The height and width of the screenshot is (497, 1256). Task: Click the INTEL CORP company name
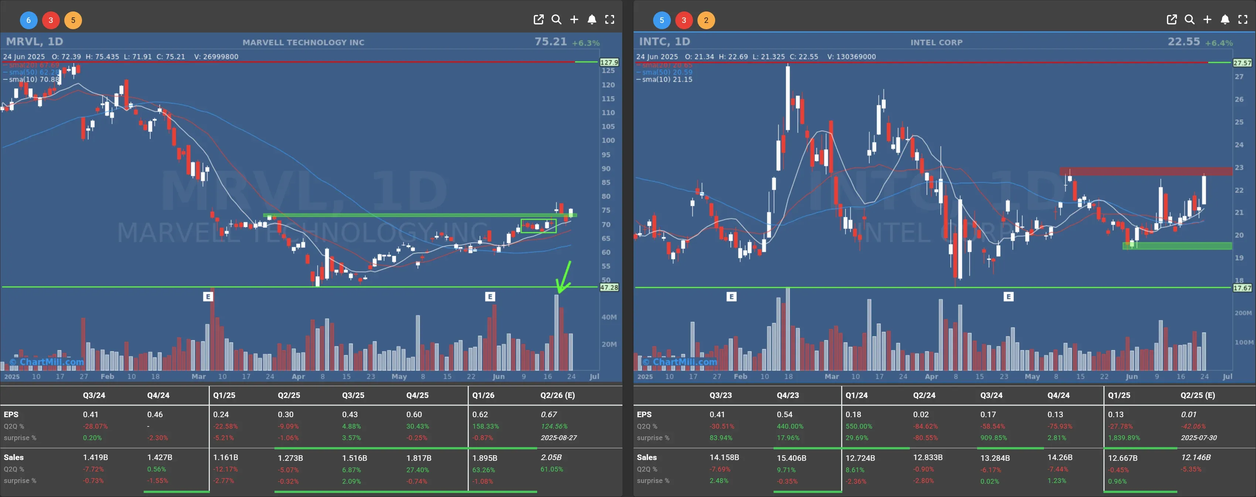coord(936,42)
